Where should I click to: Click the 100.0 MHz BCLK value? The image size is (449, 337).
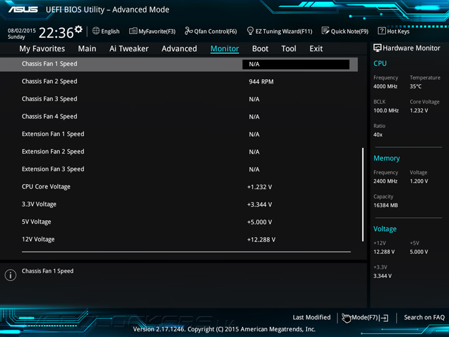[386, 110]
